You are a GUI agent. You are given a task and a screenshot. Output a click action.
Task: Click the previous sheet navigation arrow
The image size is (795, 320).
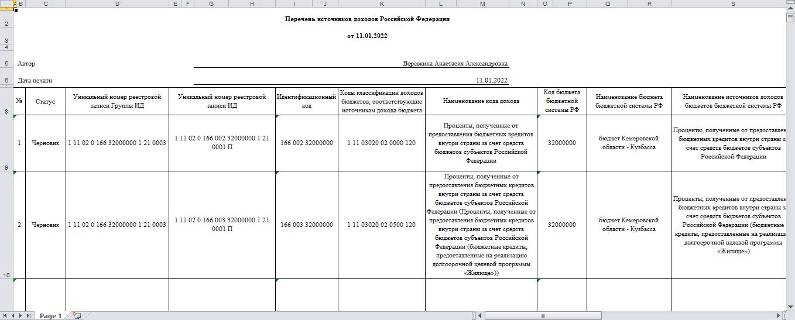pos(13,316)
